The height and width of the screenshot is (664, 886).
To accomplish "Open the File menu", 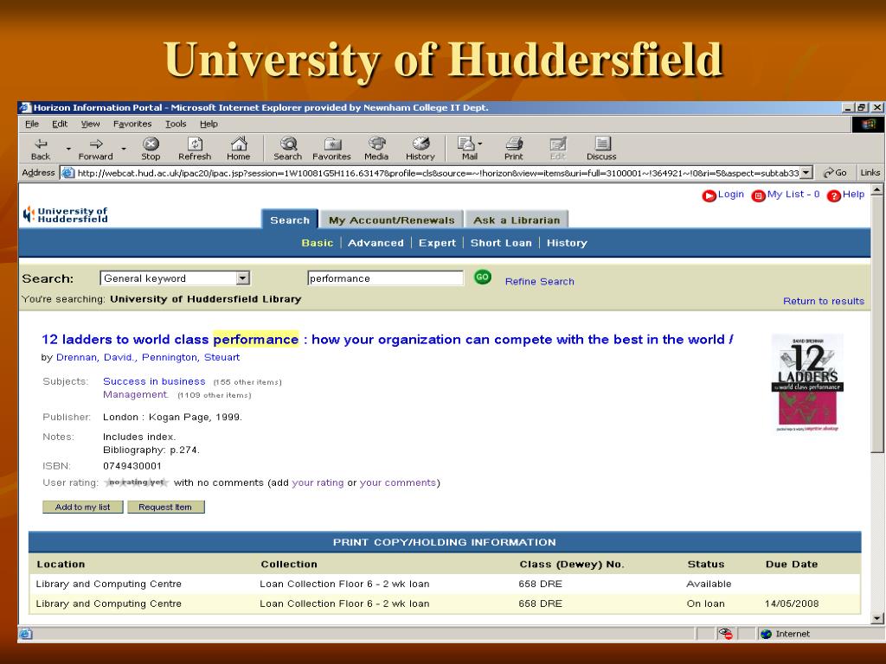I will pos(32,124).
